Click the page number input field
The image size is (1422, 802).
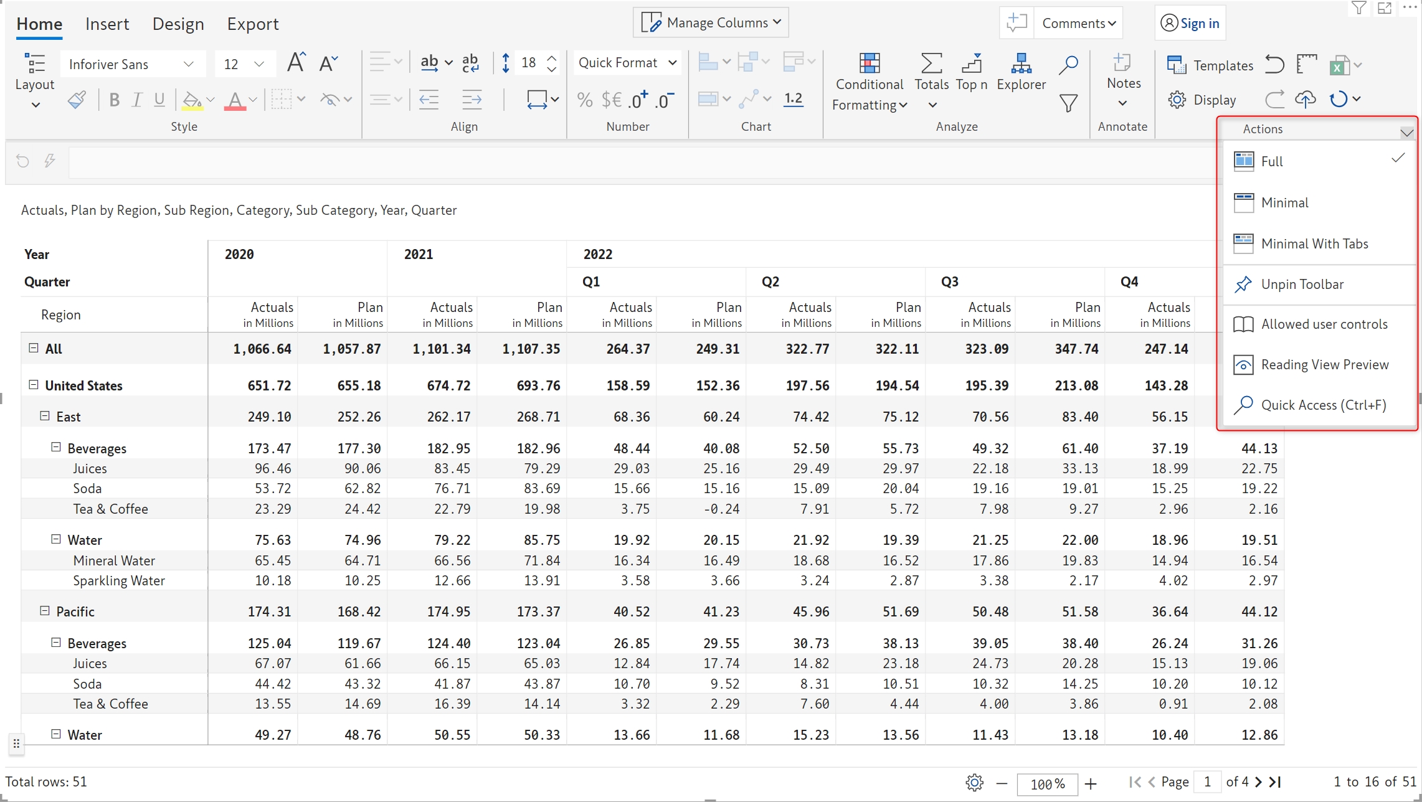[x=1208, y=781]
